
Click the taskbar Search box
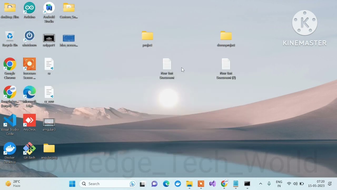click(107, 184)
